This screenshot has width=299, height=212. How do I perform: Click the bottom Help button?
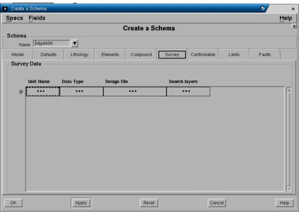pyautogui.click(x=284, y=203)
